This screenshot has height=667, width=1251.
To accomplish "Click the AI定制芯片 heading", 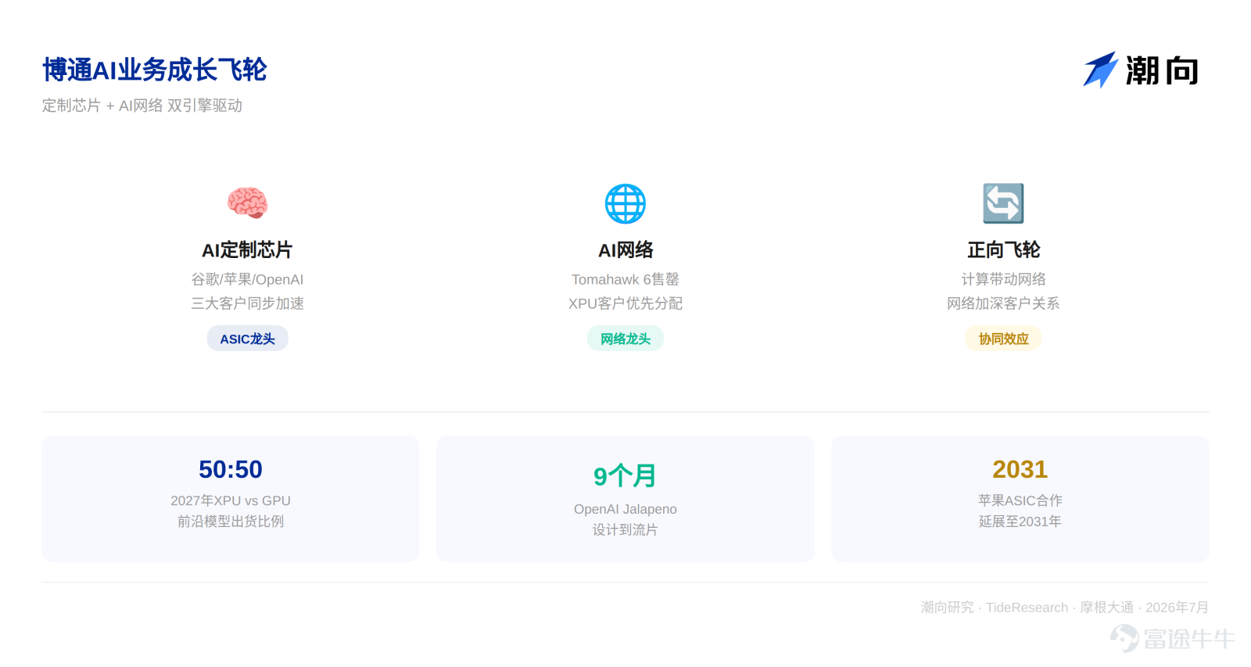I will (247, 249).
